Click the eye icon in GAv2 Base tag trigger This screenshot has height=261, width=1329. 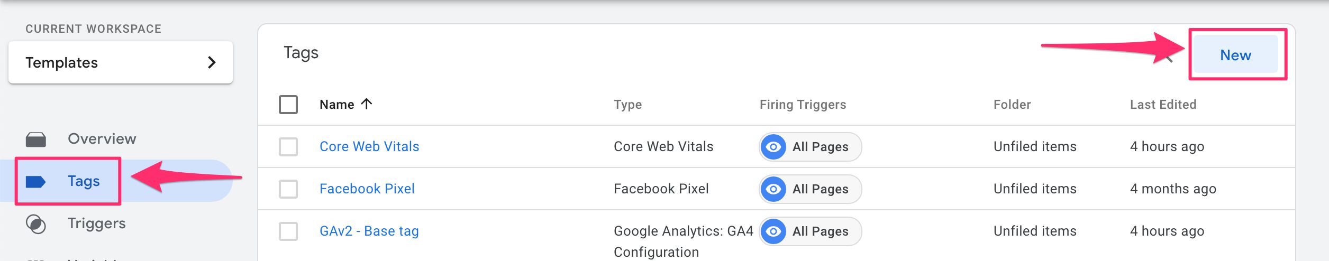[773, 231]
